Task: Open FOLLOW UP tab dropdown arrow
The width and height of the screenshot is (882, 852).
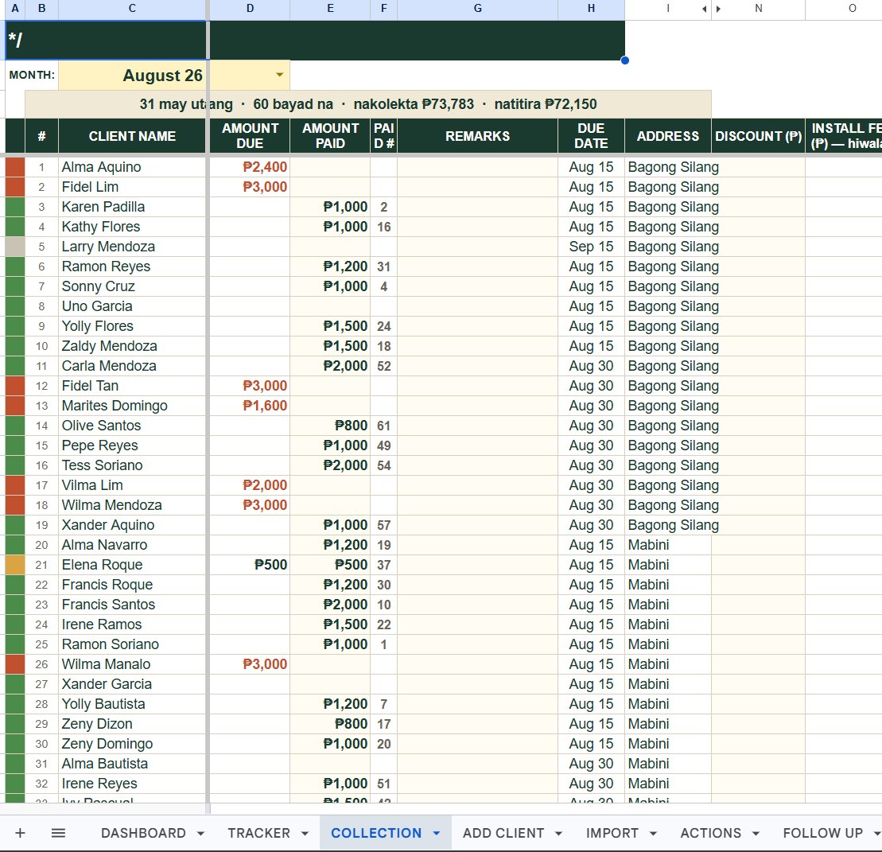Action: tap(877, 834)
